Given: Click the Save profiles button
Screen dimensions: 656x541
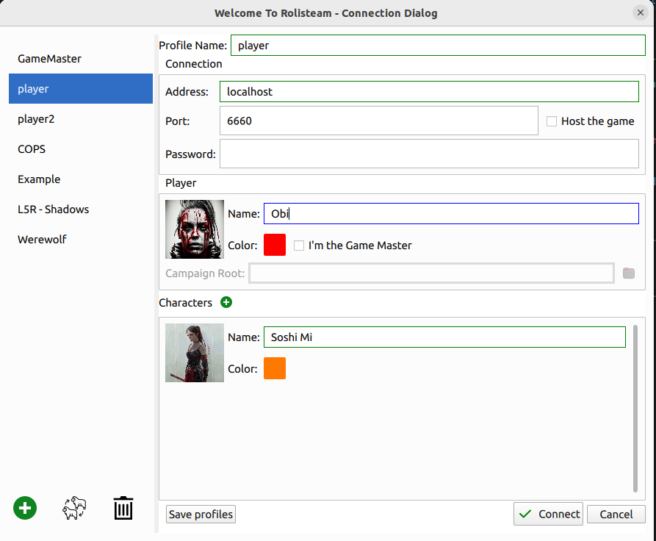Looking at the screenshot, I should pos(201,515).
